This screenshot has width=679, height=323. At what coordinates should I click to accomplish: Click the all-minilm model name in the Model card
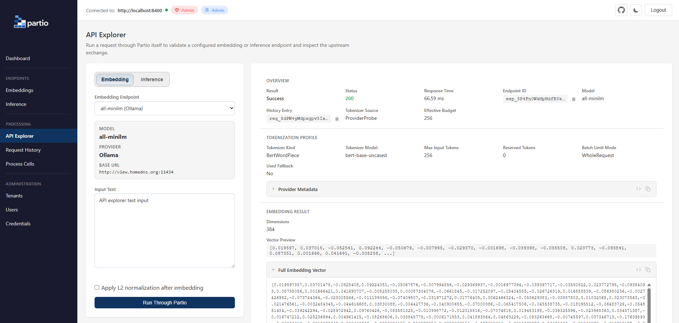tap(113, 137)
